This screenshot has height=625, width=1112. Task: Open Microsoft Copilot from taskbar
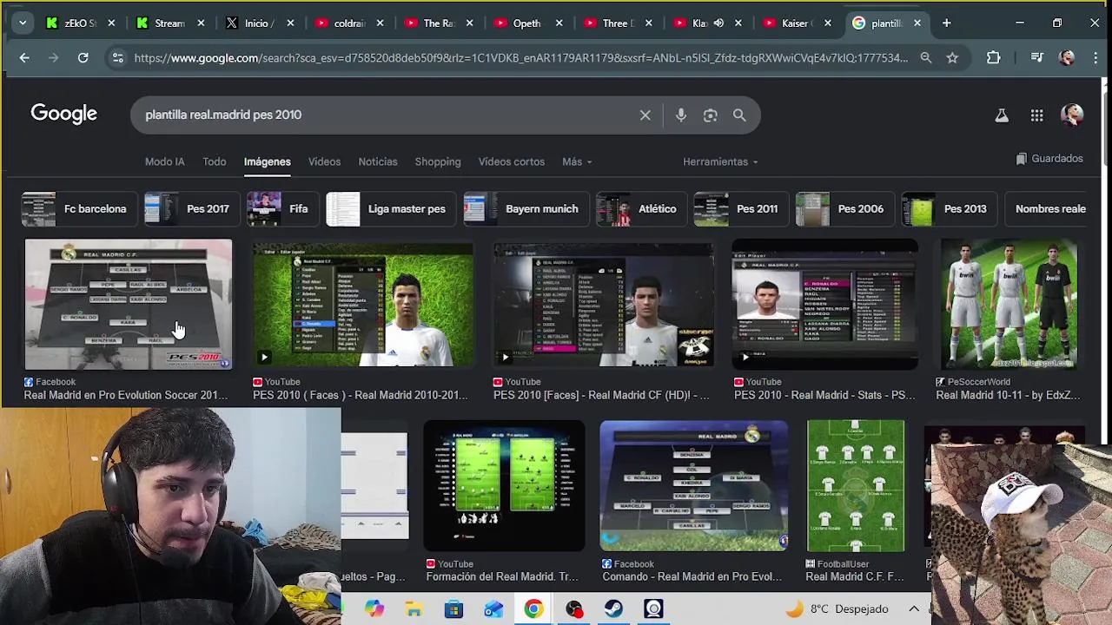point(374,609)
